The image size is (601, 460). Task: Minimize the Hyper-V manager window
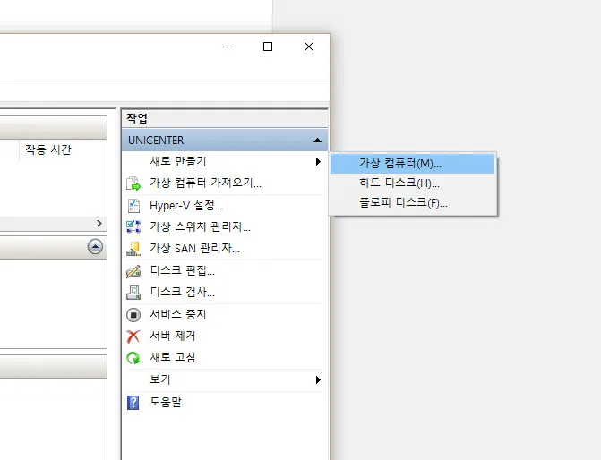click(x=228, y=47)
